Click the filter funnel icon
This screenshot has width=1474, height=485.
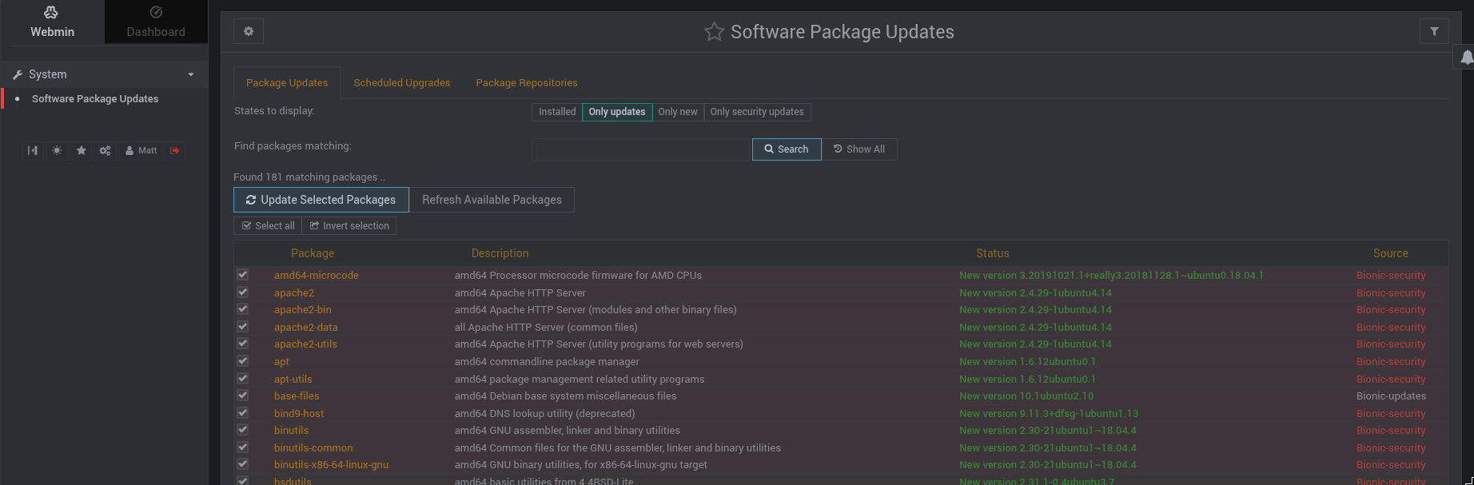click(1434, 31)
